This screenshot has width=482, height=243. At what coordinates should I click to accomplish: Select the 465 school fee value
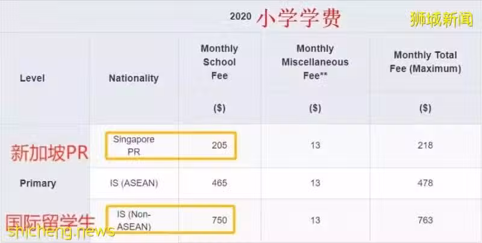point(219,183)
